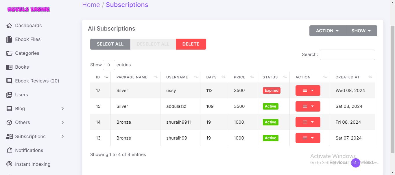
Task: Click the Instant Indexing icon
Action: pos(9,164)
